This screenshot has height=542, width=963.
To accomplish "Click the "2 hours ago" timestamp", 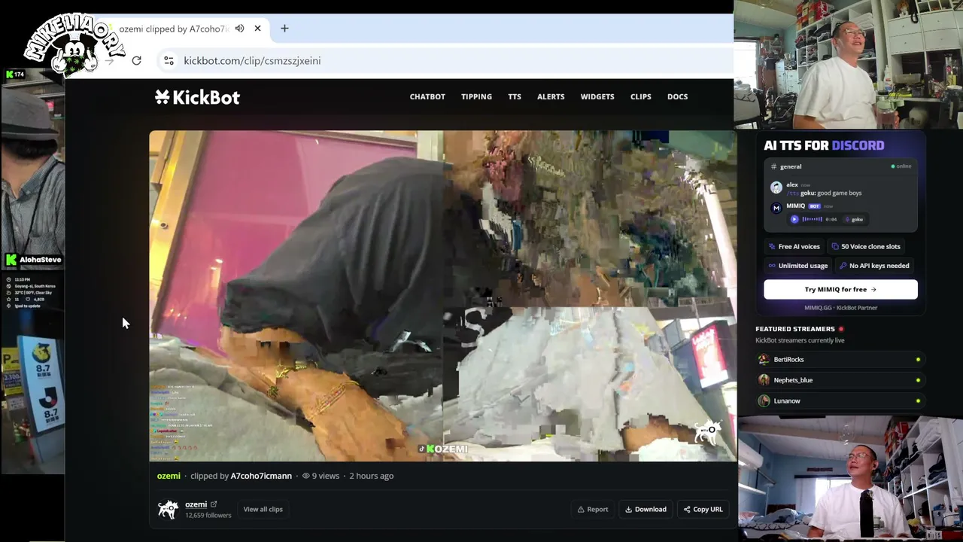I will (371, 476).
